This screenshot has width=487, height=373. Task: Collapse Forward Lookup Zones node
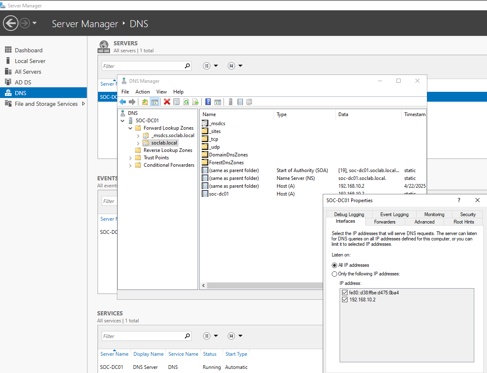click(130, 128)
